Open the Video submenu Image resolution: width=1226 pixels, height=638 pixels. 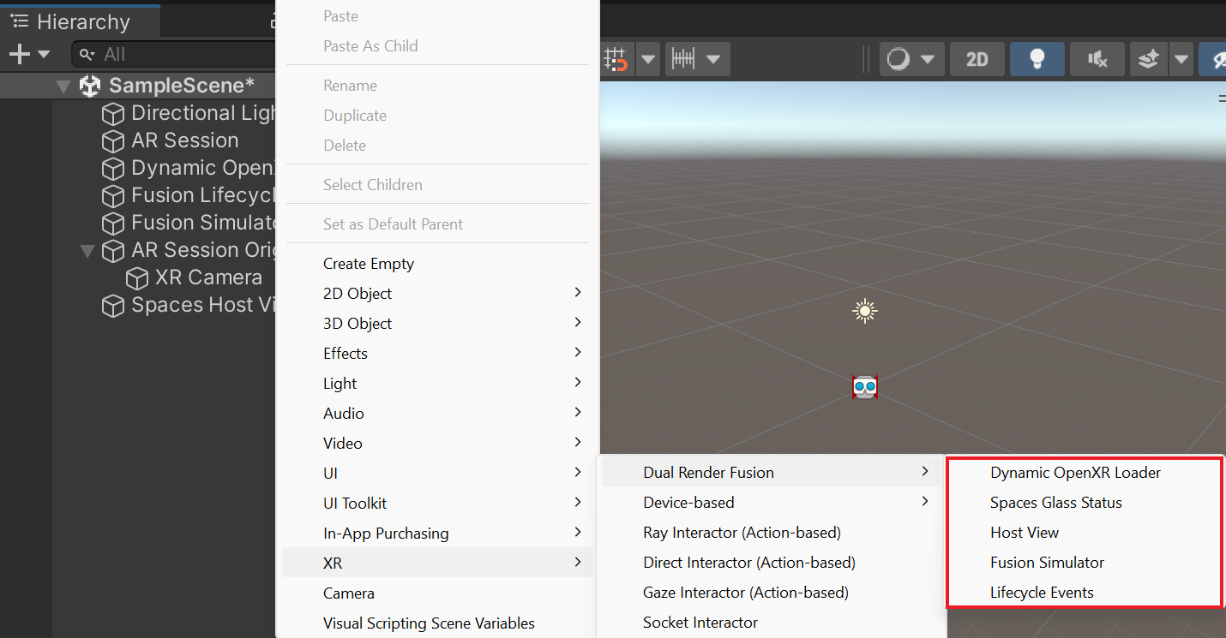[436, 444]
